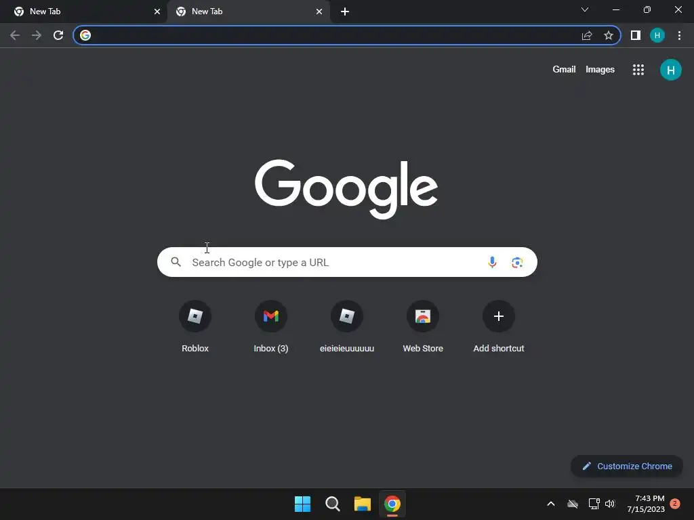Open volume speaker tray icon

(x=610, y=504)
